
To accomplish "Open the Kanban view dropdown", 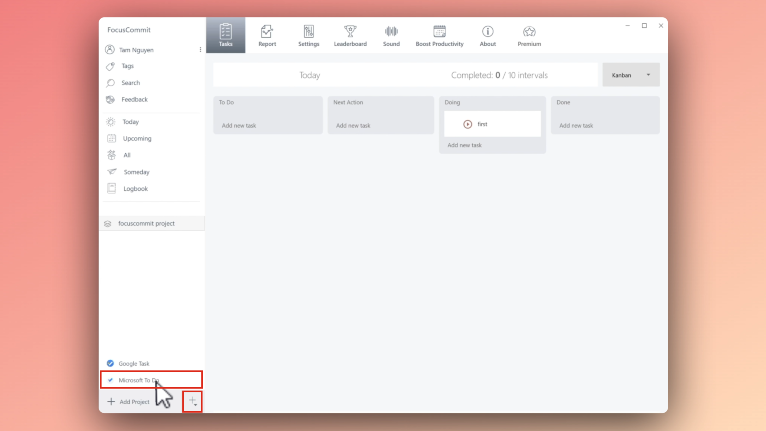I will click(x=631, y=75).
